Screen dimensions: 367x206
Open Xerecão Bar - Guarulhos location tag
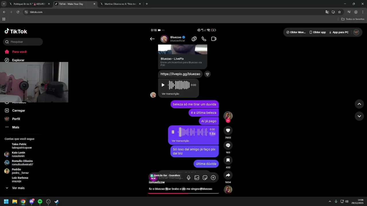[165, 175]
